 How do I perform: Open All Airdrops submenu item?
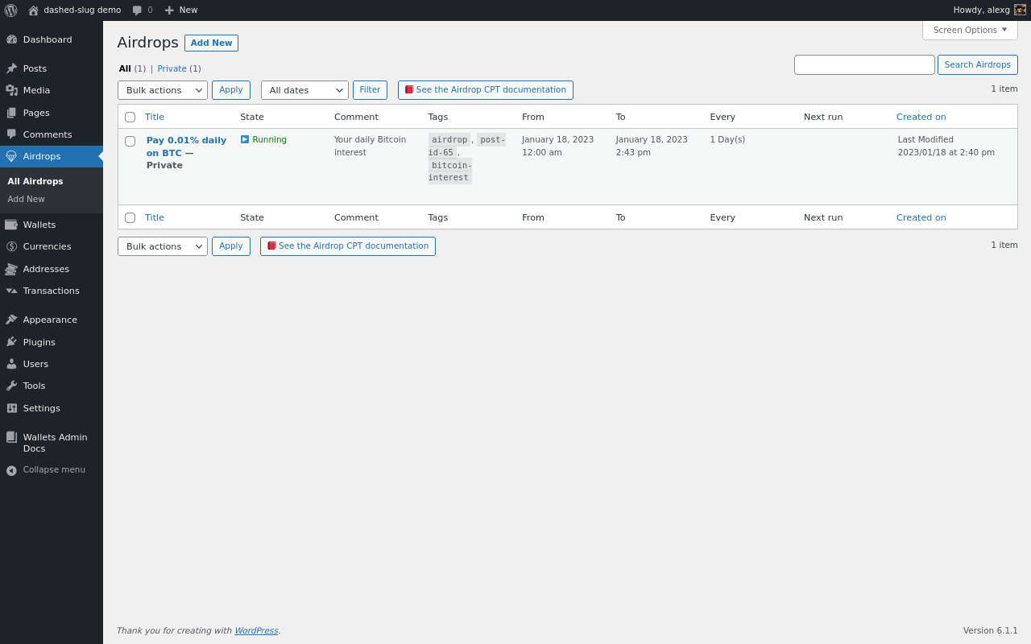[35, 181]
